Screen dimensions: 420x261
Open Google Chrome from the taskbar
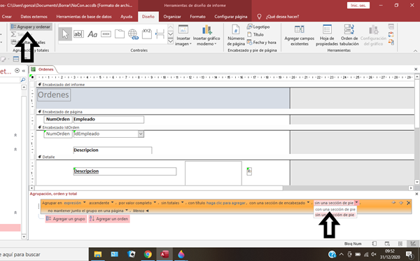pos(148,254)
